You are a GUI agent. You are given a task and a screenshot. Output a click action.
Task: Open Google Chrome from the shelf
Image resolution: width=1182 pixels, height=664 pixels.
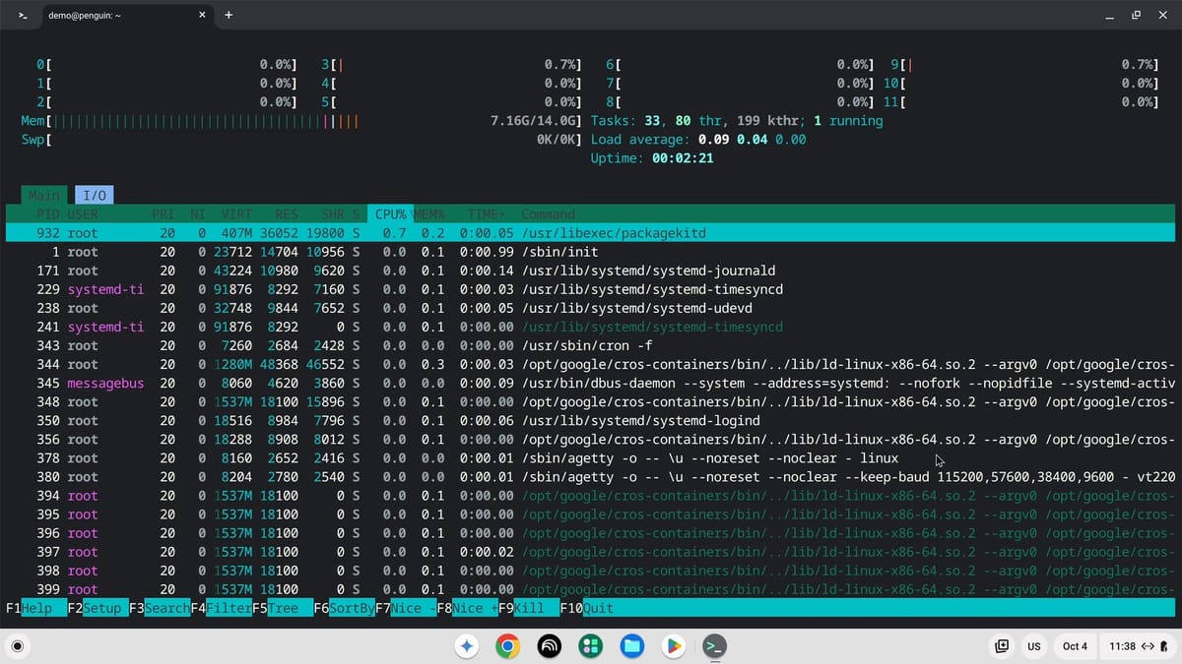[x=508, y=646]
